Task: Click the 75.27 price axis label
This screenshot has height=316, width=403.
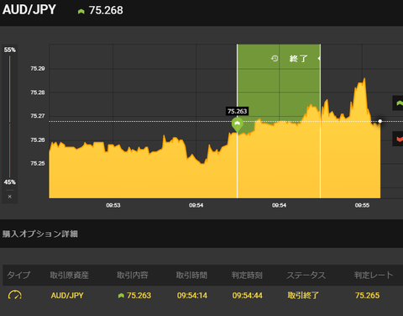Action: pos(38,116)
